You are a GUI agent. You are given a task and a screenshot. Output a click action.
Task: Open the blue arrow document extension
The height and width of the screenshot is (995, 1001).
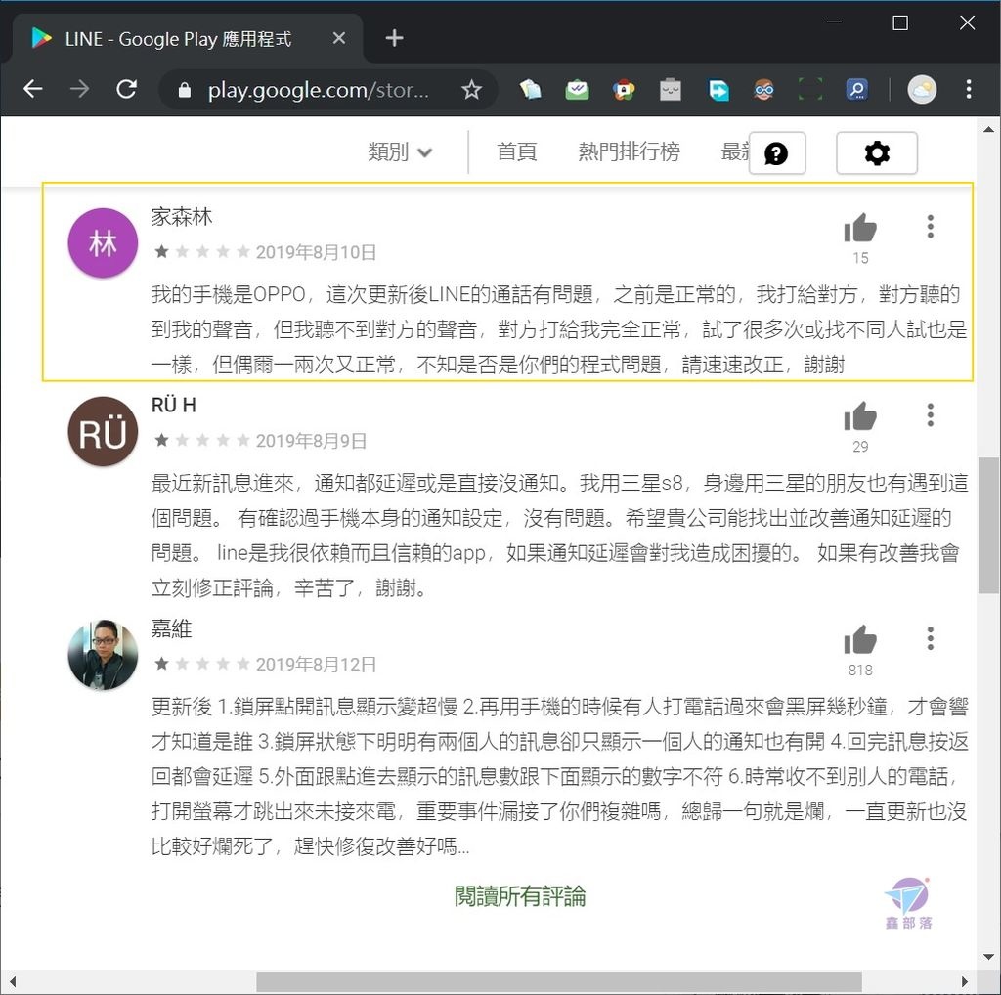(718, 89)
